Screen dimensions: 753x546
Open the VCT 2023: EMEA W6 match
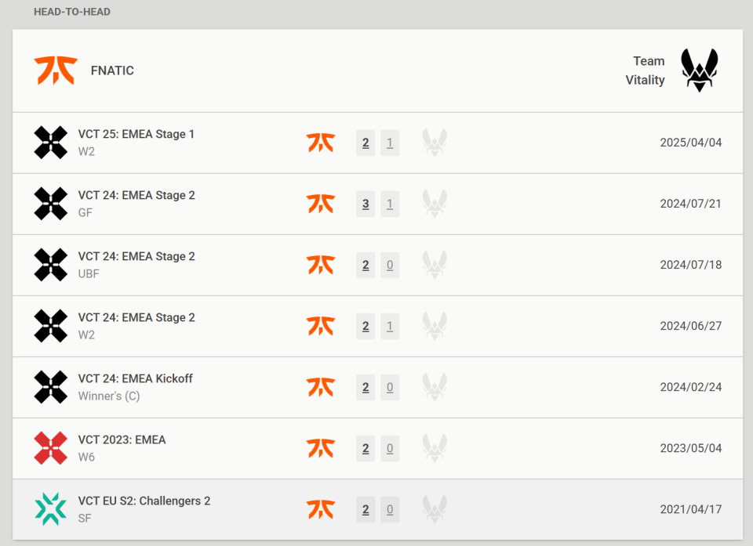click(122, 439)
